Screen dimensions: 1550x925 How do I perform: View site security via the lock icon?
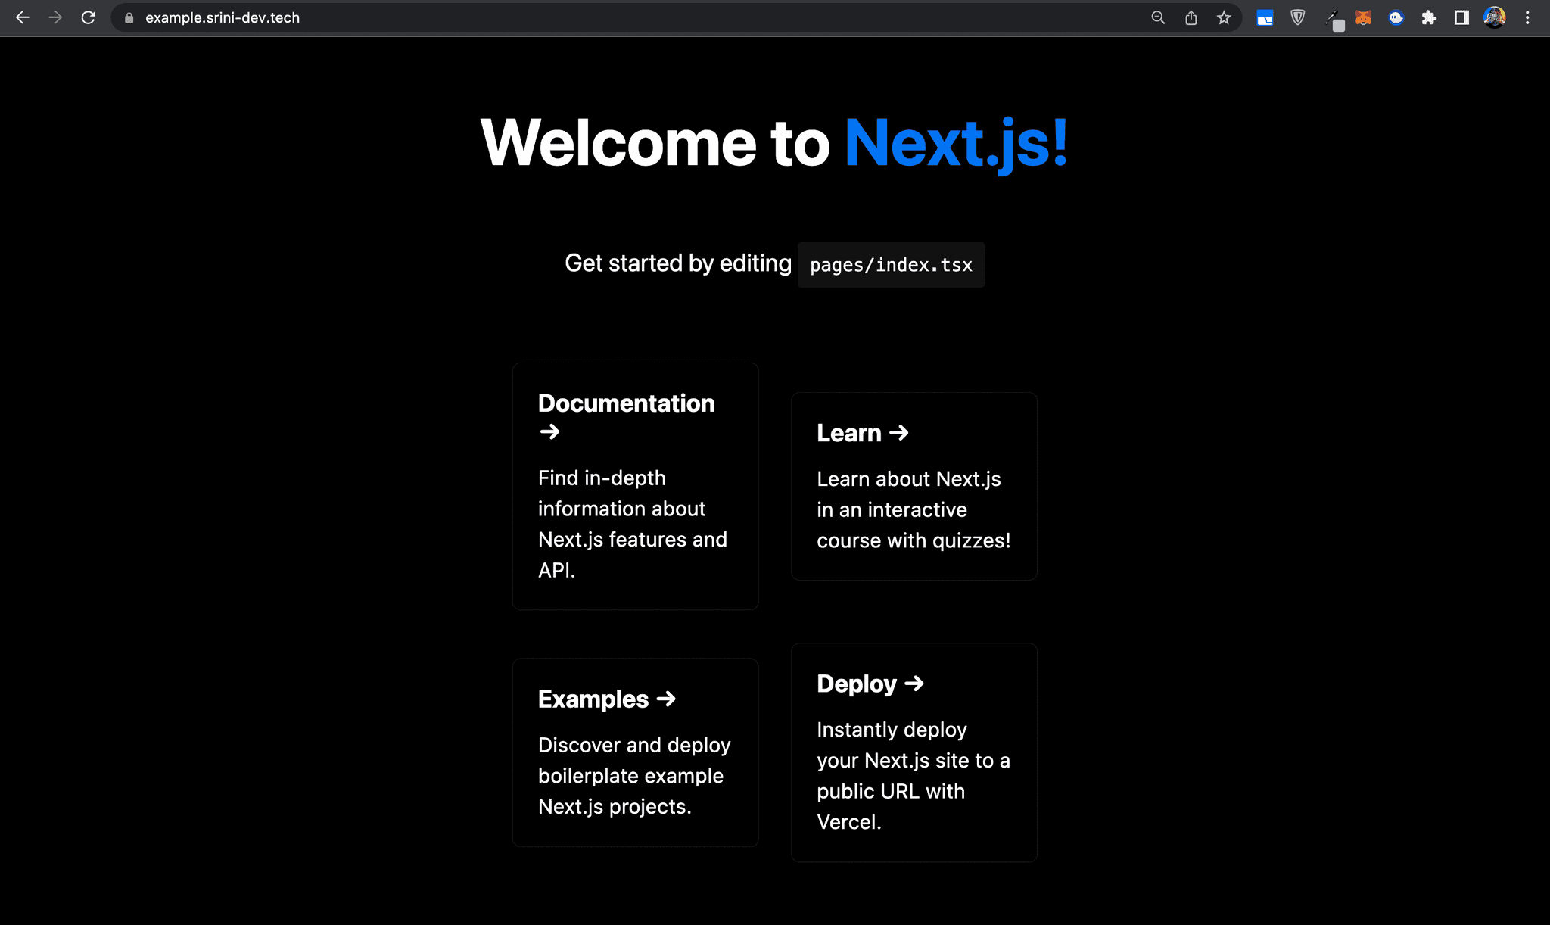[x=128, y=17]
